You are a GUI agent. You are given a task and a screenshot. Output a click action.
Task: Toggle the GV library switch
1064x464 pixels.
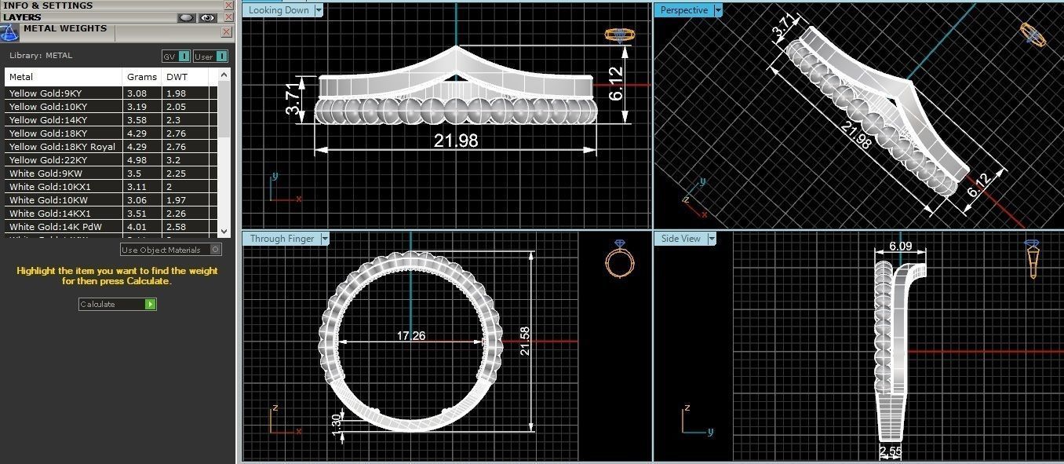point(176,57)
